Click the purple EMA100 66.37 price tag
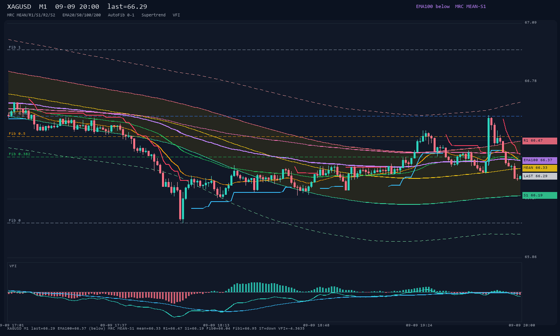This screenshot has height=336, width=560. pyautogui.click(x=540, y=160)
